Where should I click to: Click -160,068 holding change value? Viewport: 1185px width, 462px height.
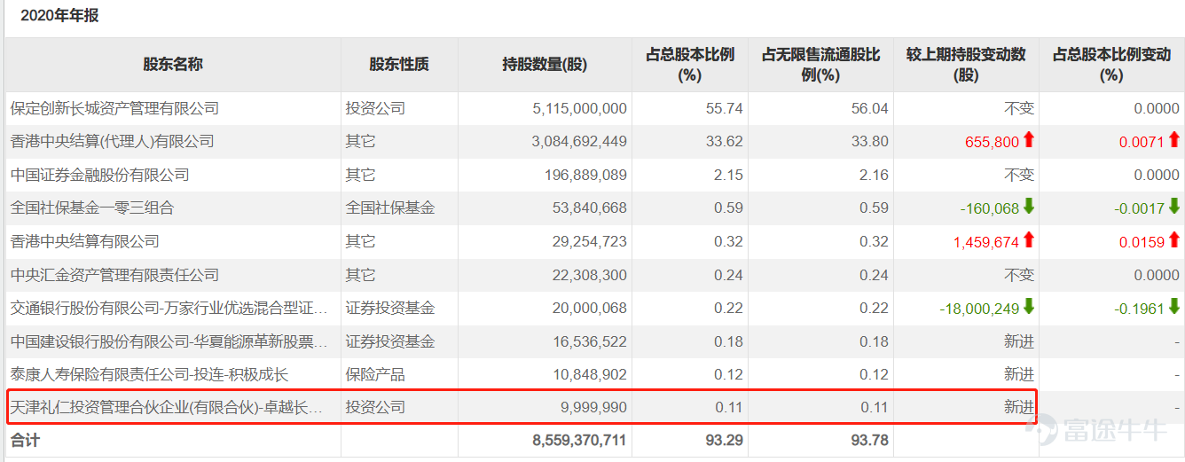click(990, 208)
